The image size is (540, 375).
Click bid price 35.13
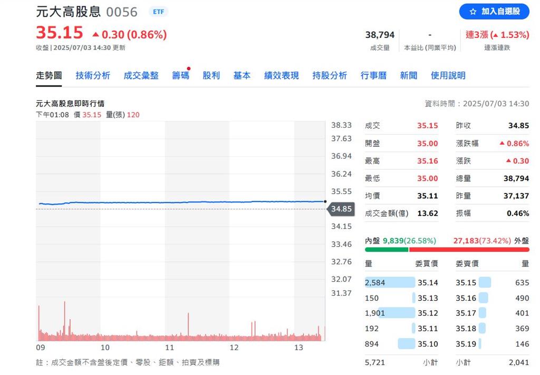pos(428,298)
